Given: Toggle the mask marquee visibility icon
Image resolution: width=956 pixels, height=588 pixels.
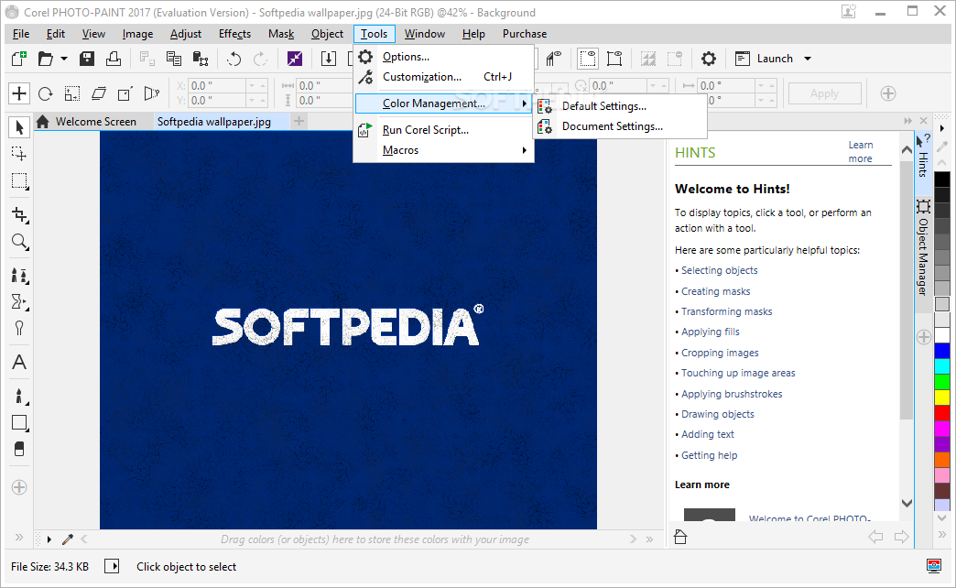Looking at the screenshot, I should 587,59.
